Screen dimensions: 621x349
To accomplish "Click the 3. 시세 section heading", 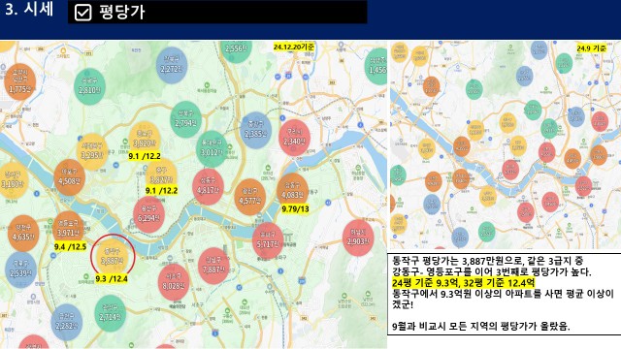I will pyautogui.click(x=29, y=9).
